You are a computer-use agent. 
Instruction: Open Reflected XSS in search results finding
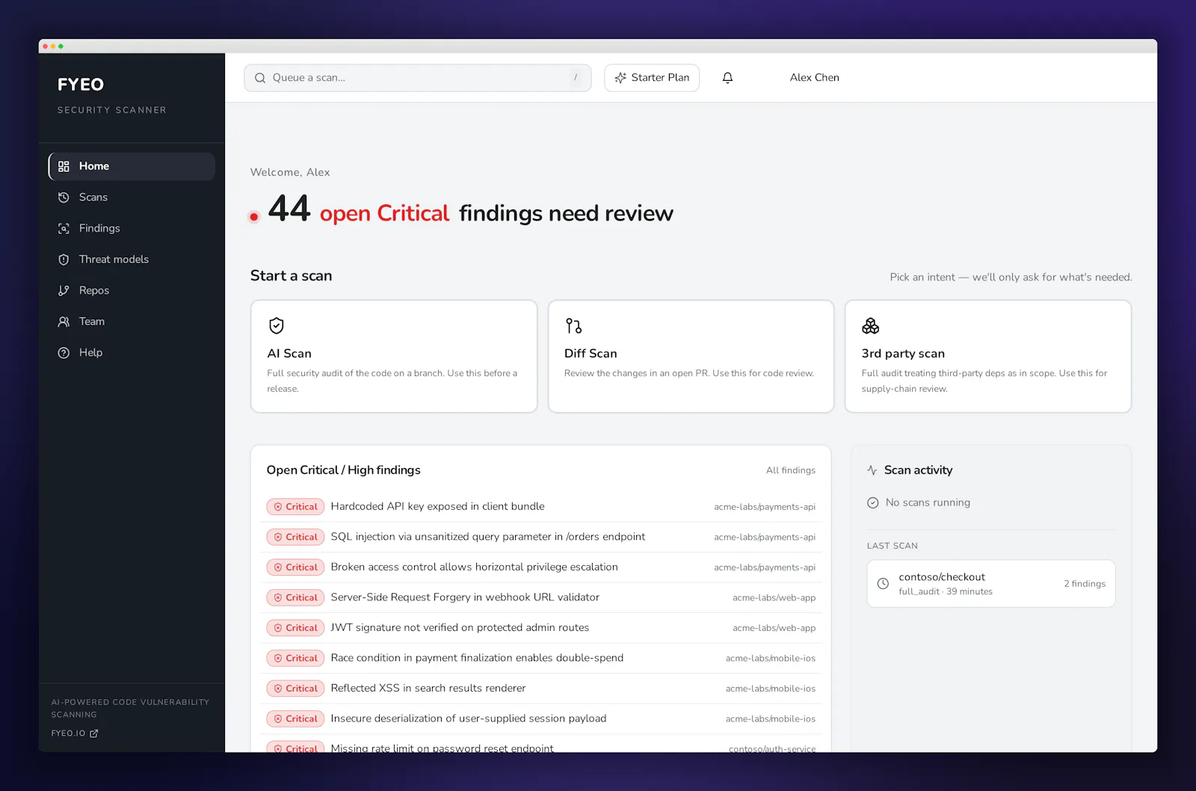coord(541,689)
